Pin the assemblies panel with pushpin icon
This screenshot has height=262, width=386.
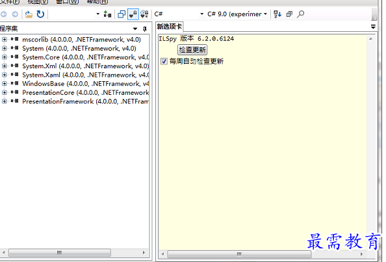click(x=145, y=29)
